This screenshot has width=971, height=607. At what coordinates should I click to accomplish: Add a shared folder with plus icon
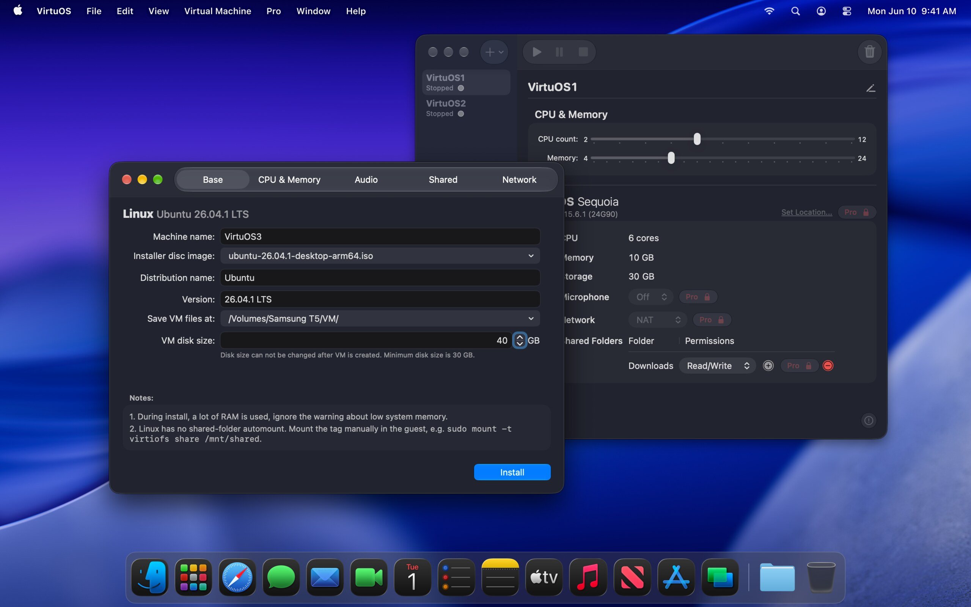coord(768,366)
